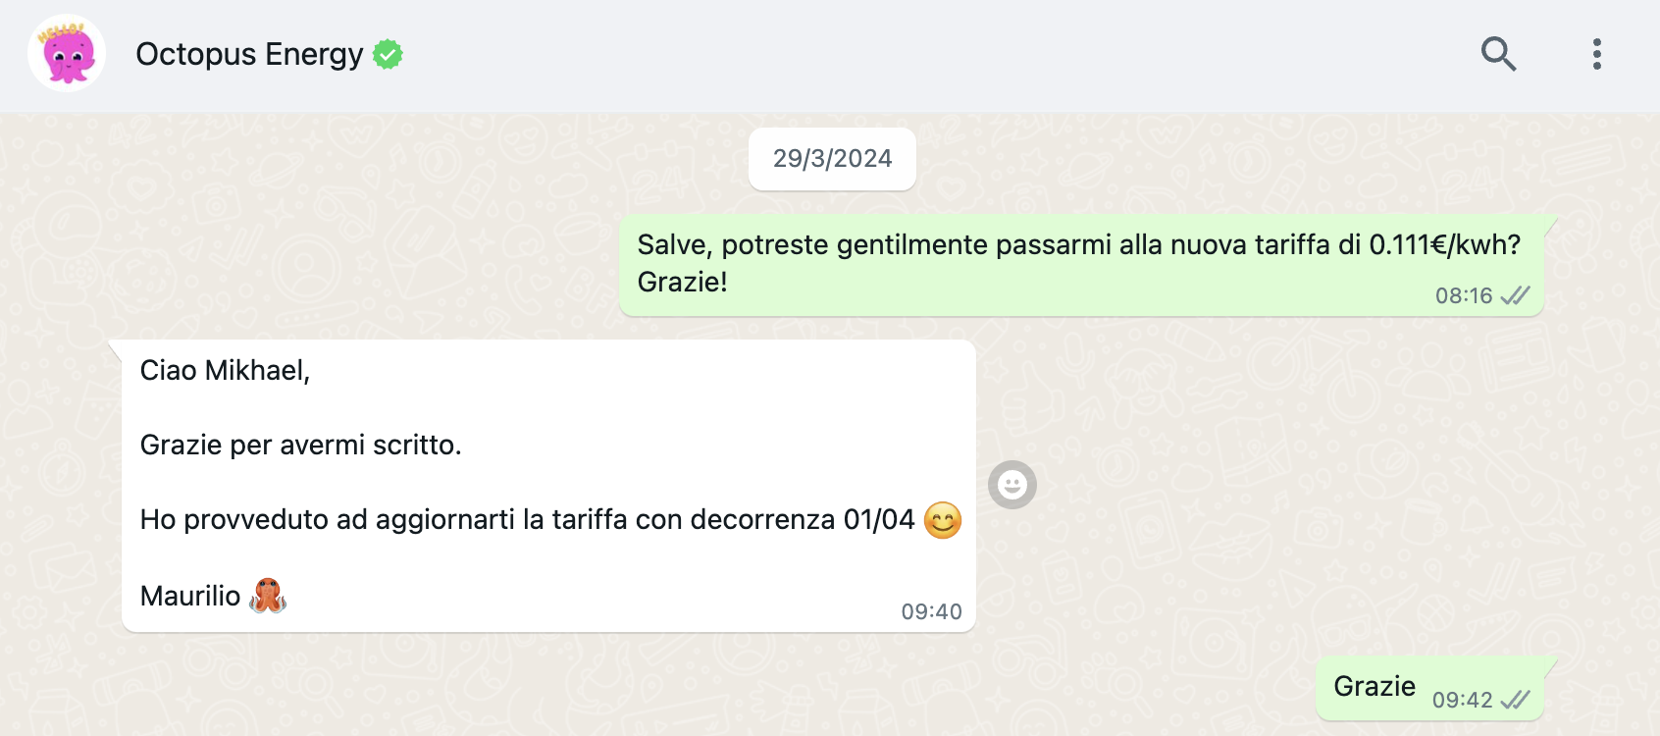1660x736 pixels.
Task: Open the three-dot chat menu
Action: tap(1596, 54)
